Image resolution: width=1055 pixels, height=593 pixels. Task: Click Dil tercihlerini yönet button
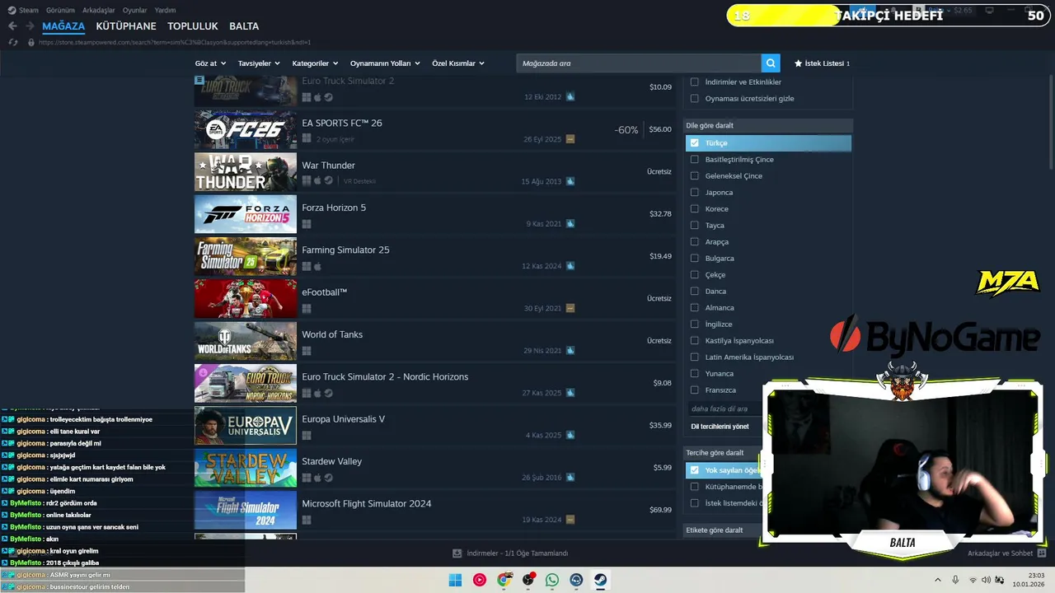(720, 426)
